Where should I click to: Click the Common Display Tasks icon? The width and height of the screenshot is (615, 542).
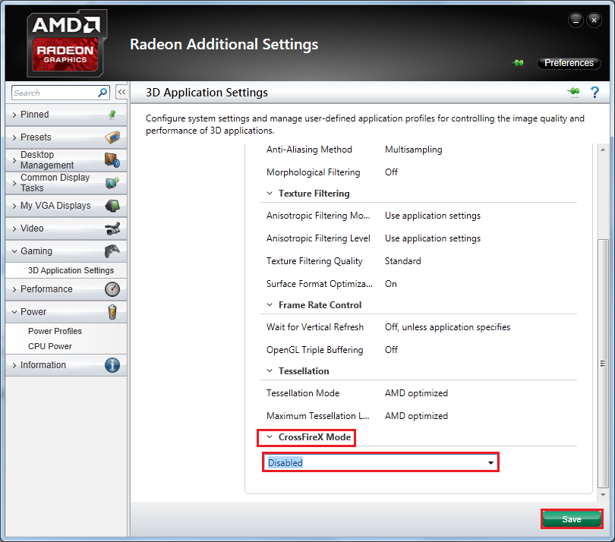pyautogui.click(x=112, y=183)
